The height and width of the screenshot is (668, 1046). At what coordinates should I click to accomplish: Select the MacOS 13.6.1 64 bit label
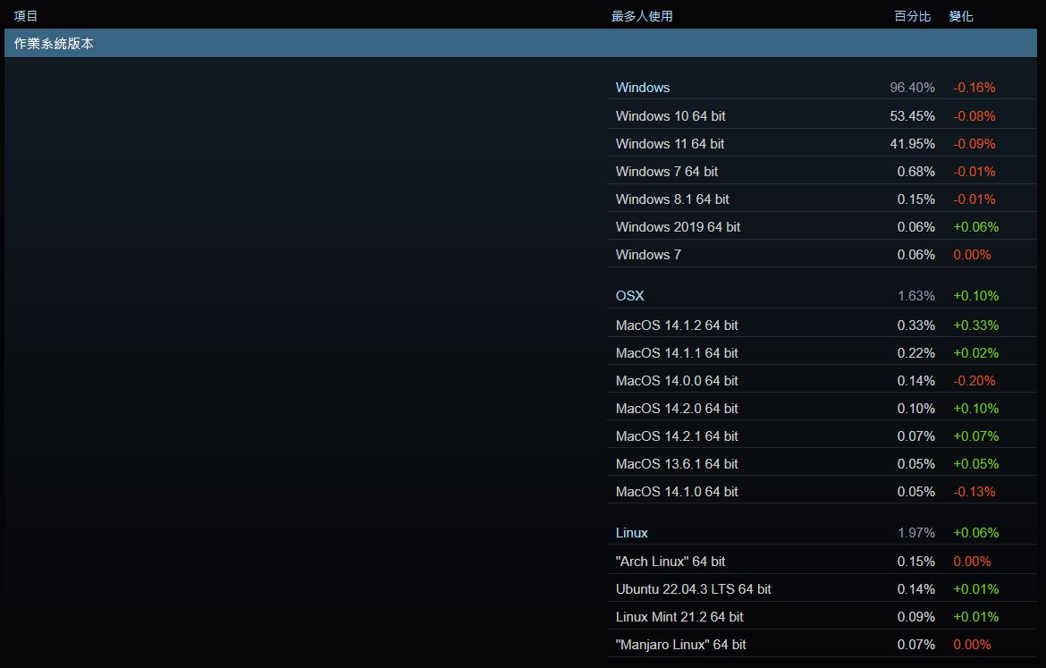coord(677,464)
